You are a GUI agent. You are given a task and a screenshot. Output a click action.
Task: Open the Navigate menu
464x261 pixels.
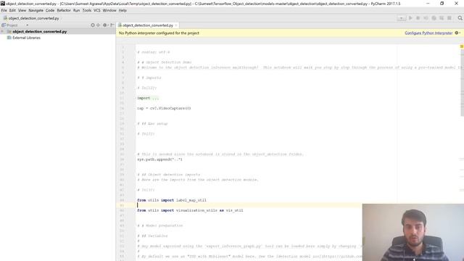click(x=36, y=10)
